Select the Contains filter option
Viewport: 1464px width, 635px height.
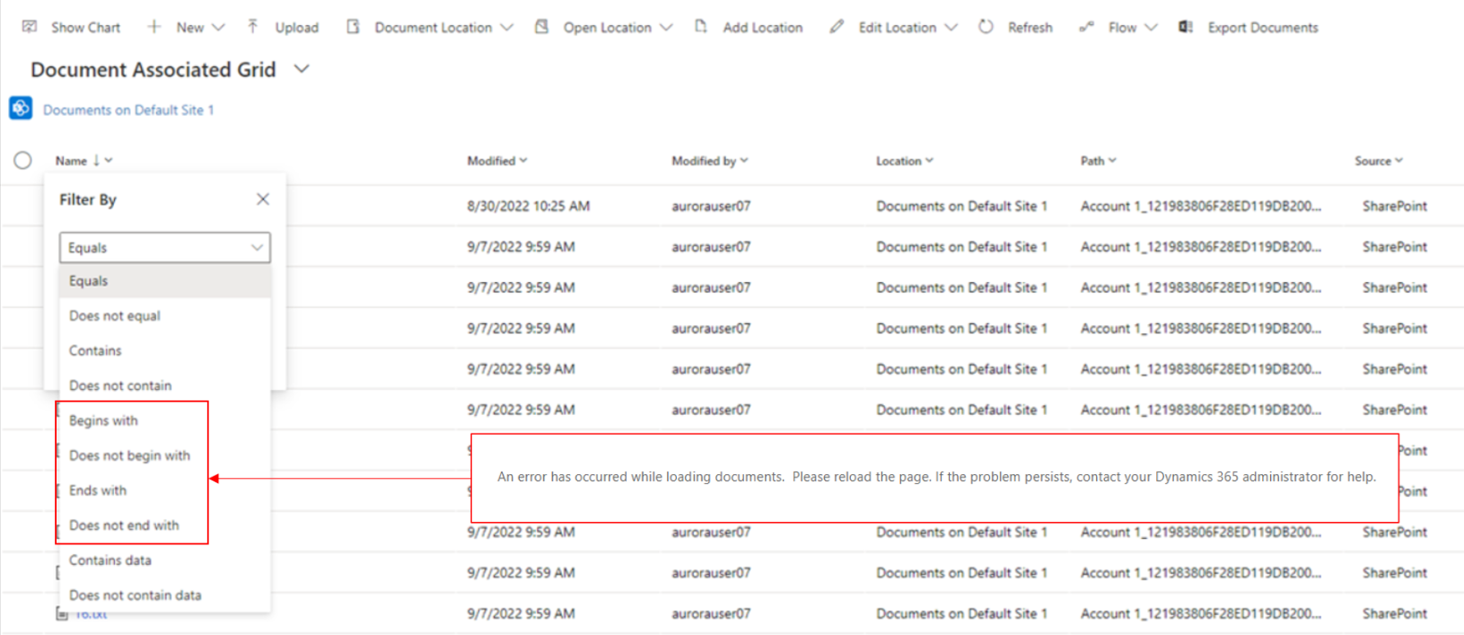click(165, 351)
